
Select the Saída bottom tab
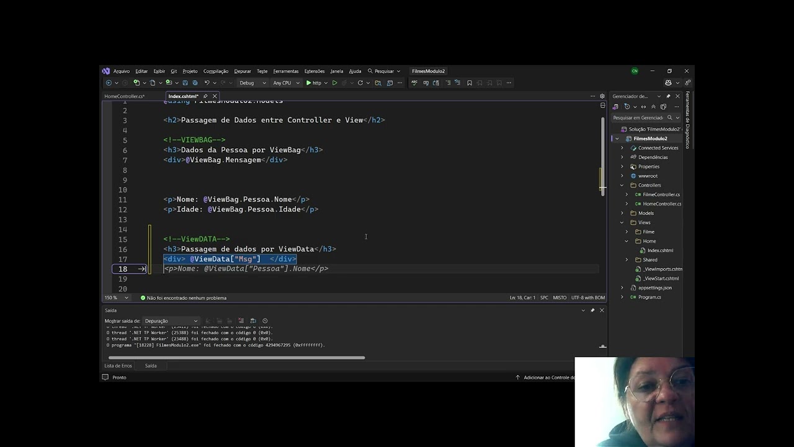(151, 366)
